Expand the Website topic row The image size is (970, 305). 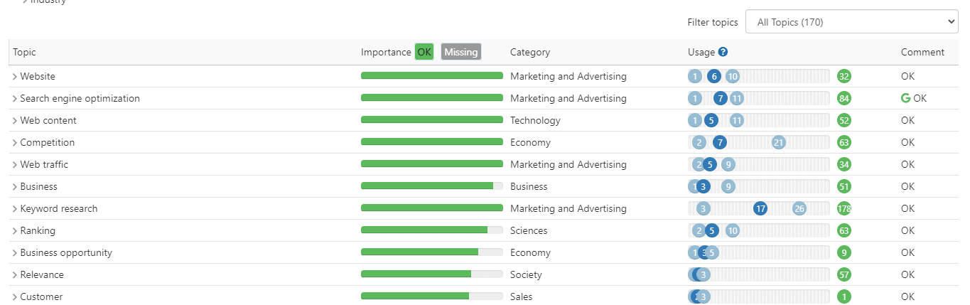click(15, 77)
